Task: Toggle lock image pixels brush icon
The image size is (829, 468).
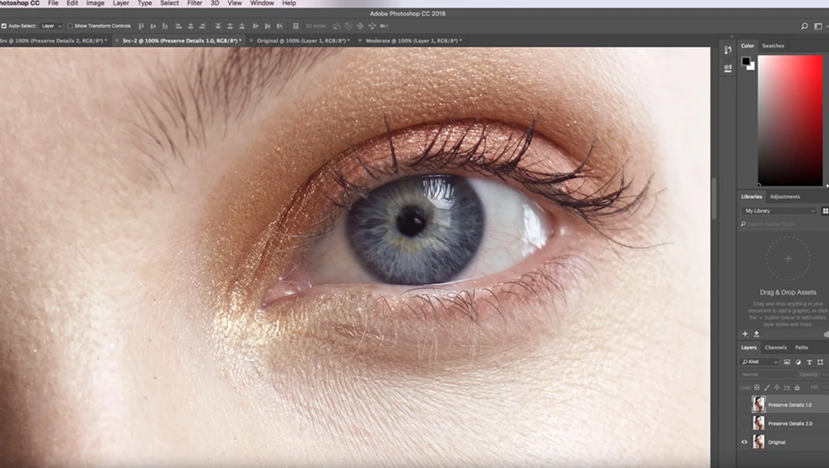Action: (767, 388)
